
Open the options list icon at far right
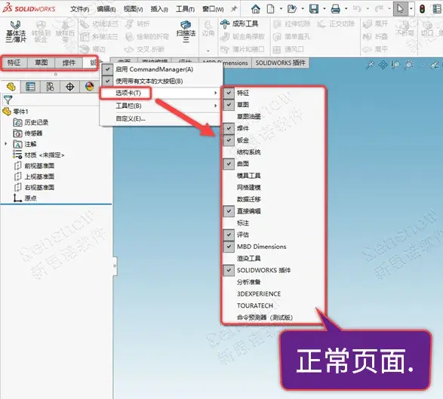click(x=437, y=9)
